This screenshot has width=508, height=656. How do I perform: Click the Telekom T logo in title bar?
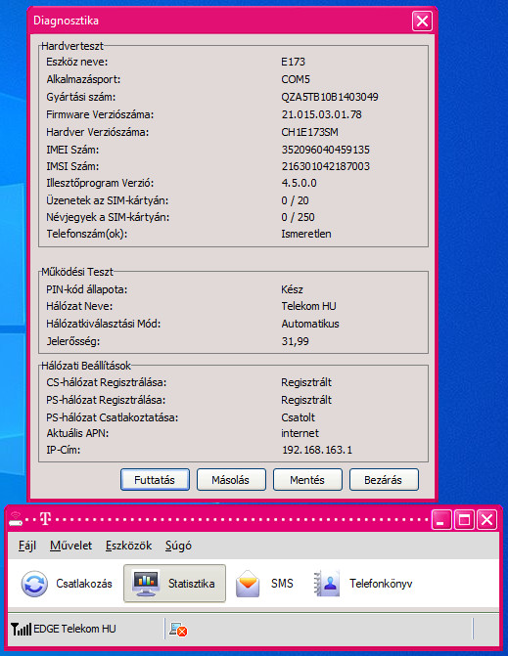point(45,519)
